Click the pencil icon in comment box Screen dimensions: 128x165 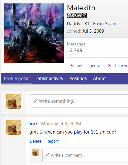[48, 155]
